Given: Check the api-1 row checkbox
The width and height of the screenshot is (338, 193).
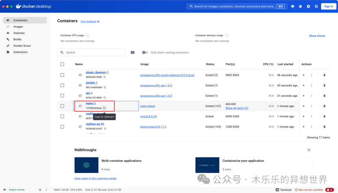Looking at the screenshot, I should pyautogui.click(x=62, y=96).
